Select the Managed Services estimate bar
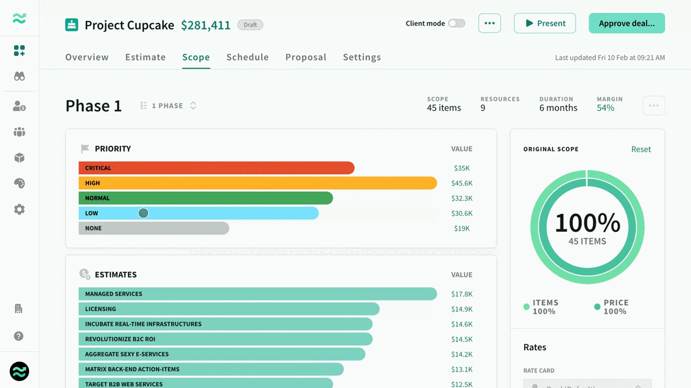 click(x=258, y=294)
